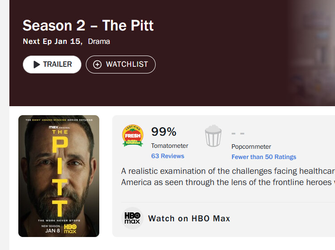The height and width of the screenshot is (250, 335).
Task: Click the popcorn bucket icon
Action: [x=213, y=136]
